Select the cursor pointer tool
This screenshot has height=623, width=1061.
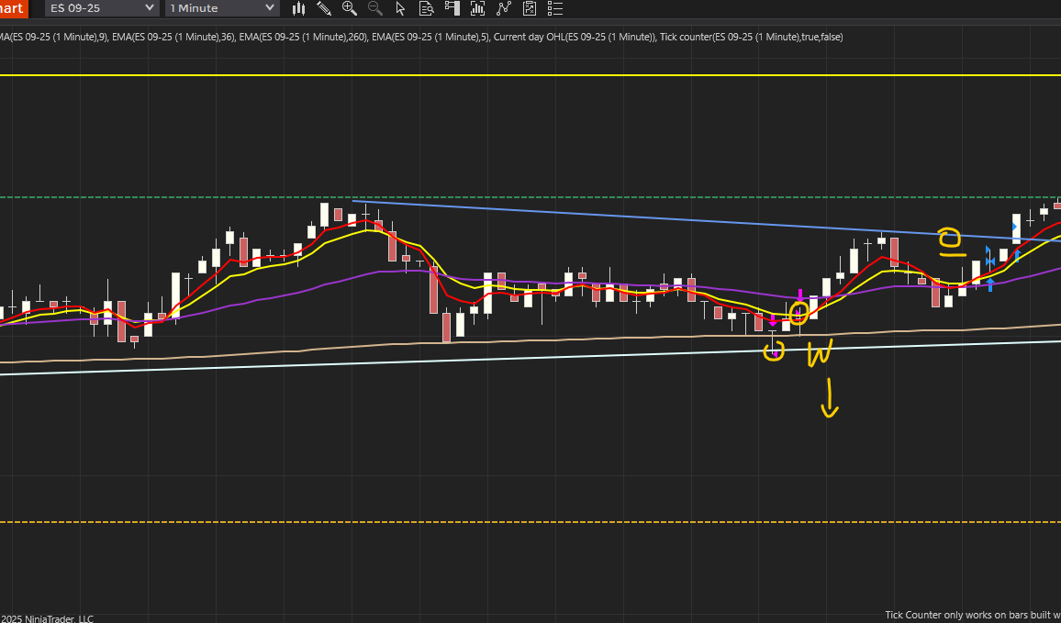click(x=400, y=8)
